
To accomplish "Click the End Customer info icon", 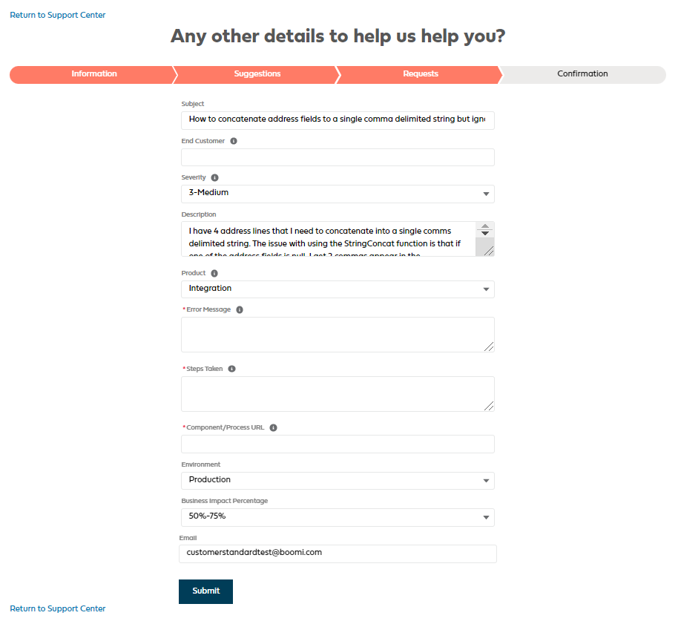I will [234, 141].
